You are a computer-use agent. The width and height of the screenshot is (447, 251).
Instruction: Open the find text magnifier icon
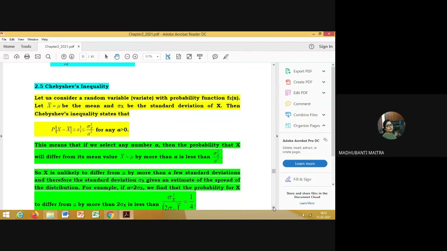(x=48, y=56)
